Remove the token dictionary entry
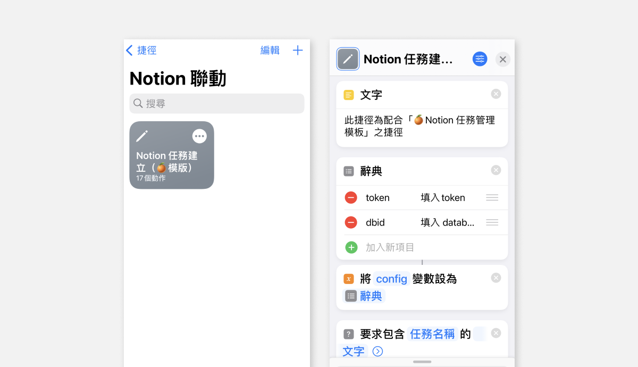Screen dimensions: 638x367 click(x=351, y=198)
